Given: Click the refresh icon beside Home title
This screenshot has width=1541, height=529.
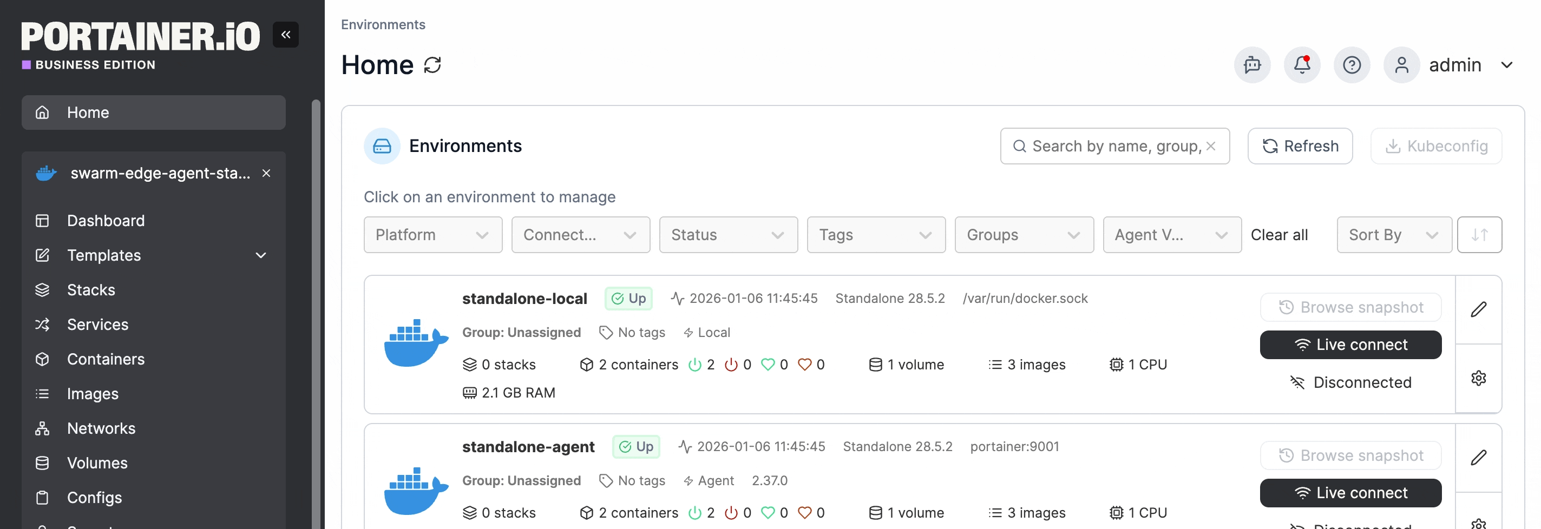Looking at the screenshot, I should coord(432,64).
